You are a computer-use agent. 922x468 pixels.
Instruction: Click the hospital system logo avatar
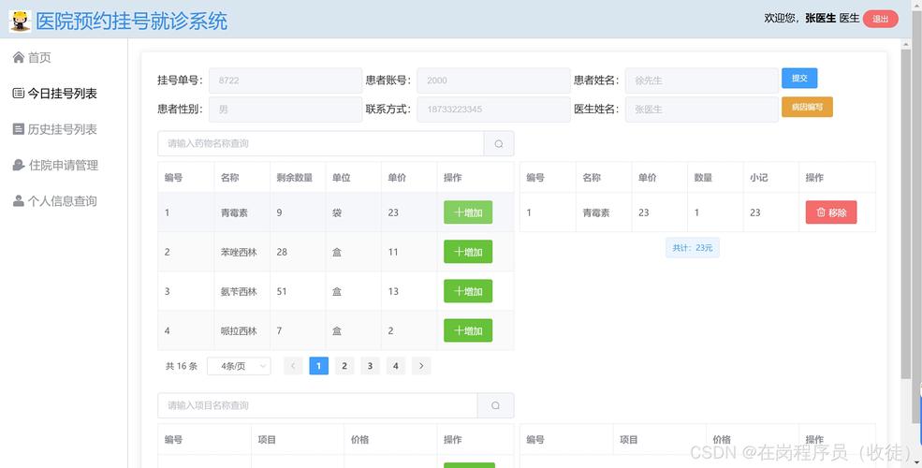20,21
